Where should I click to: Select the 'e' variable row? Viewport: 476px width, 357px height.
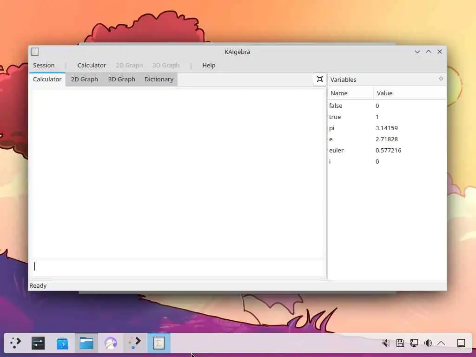(x=387, y=139)
